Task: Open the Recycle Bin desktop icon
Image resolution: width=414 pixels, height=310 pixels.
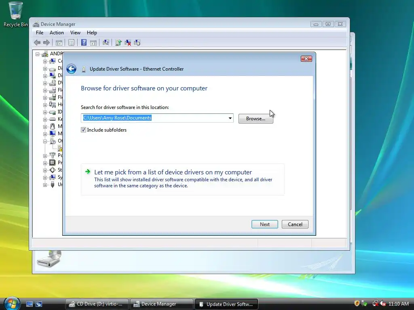Action: (x=16, y=14)
